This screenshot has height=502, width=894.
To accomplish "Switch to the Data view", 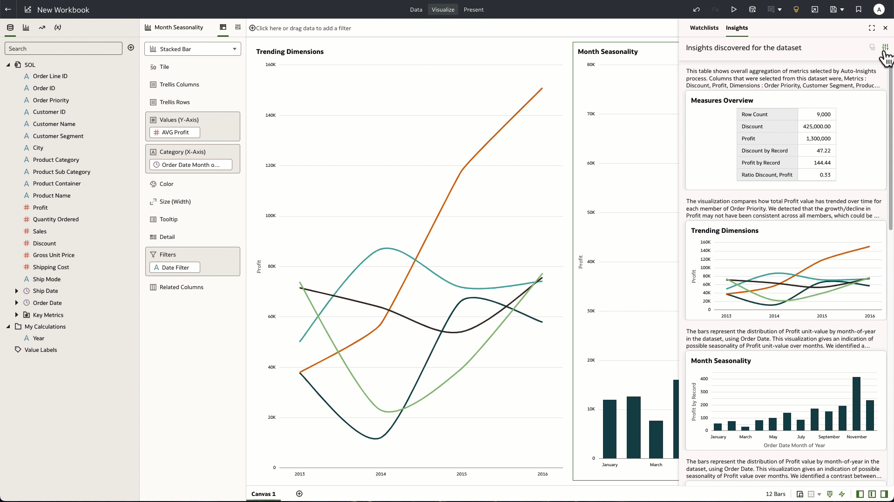I will [x=416, y=9].
